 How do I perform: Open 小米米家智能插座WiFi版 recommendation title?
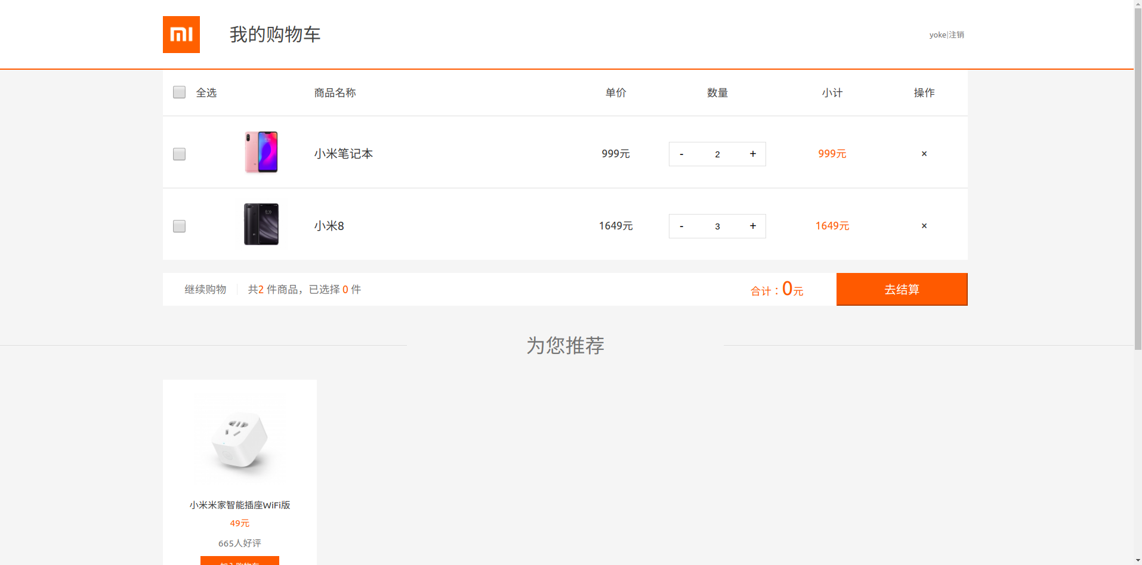click(240, 505)
